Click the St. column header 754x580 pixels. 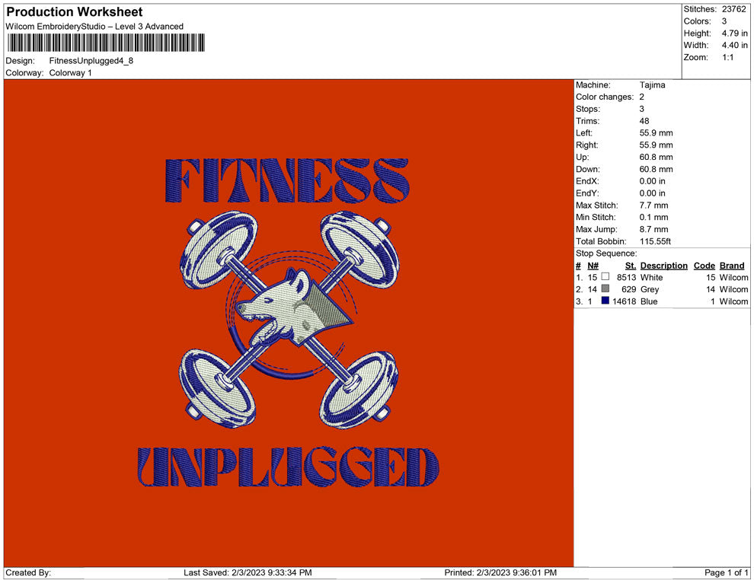[x=630, y=265]
